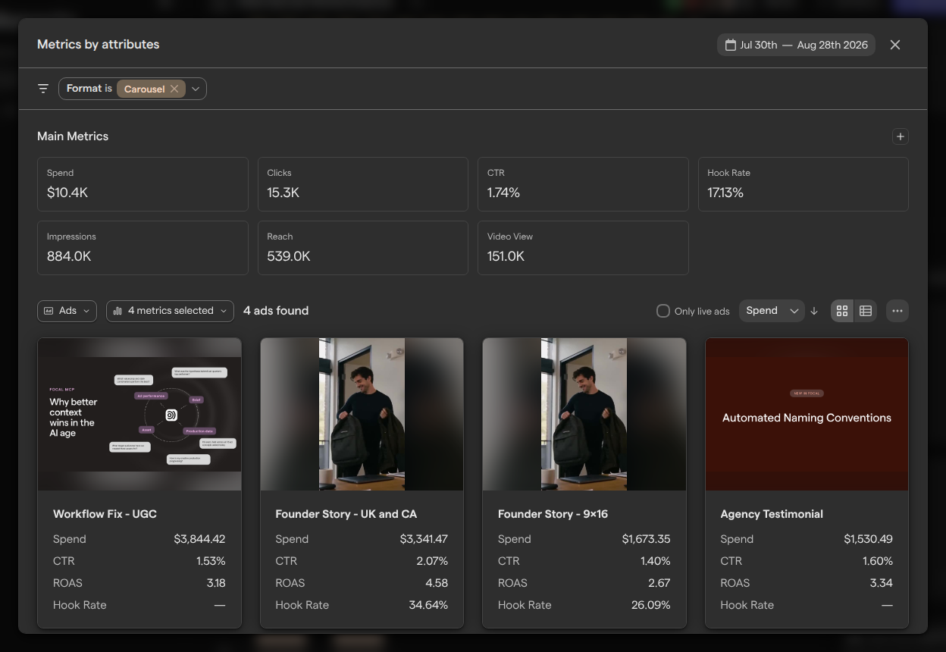Click the Metrics by attributes title
Screen dimensions: 946x652
99,45
